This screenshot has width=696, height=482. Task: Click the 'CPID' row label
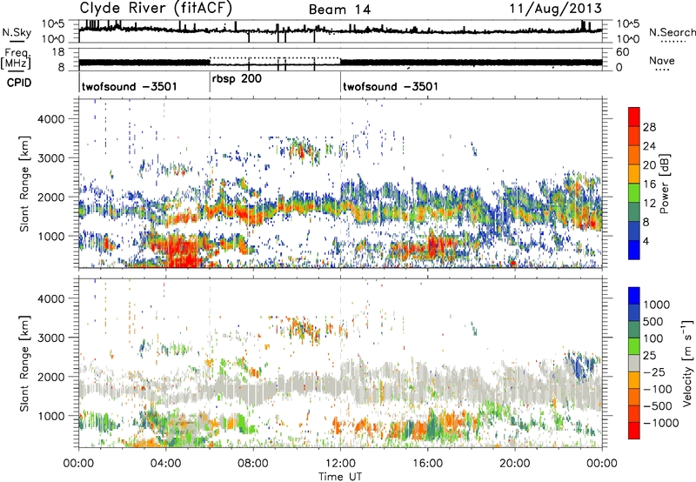point(19,83)
